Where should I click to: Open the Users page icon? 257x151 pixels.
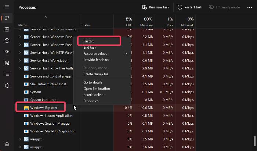[x=7, y=63]
